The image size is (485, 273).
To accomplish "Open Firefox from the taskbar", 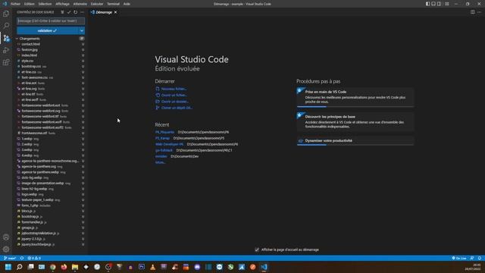I will [x=64, y=267].
